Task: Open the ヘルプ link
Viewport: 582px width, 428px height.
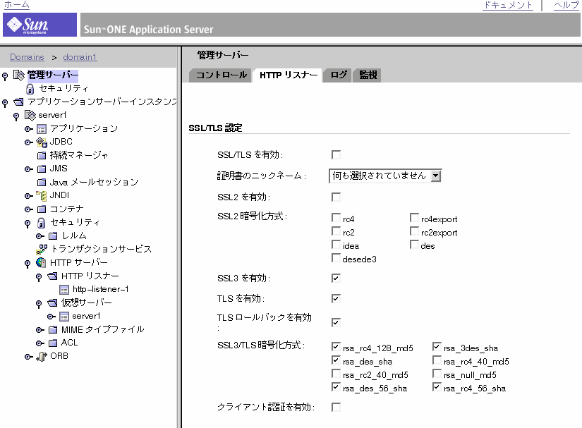Action: pos(566,5)
